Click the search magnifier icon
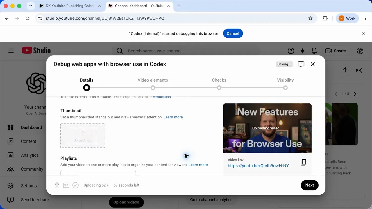Image resolution: width=372 pixels, height=209 pixels. coord(120,51)
